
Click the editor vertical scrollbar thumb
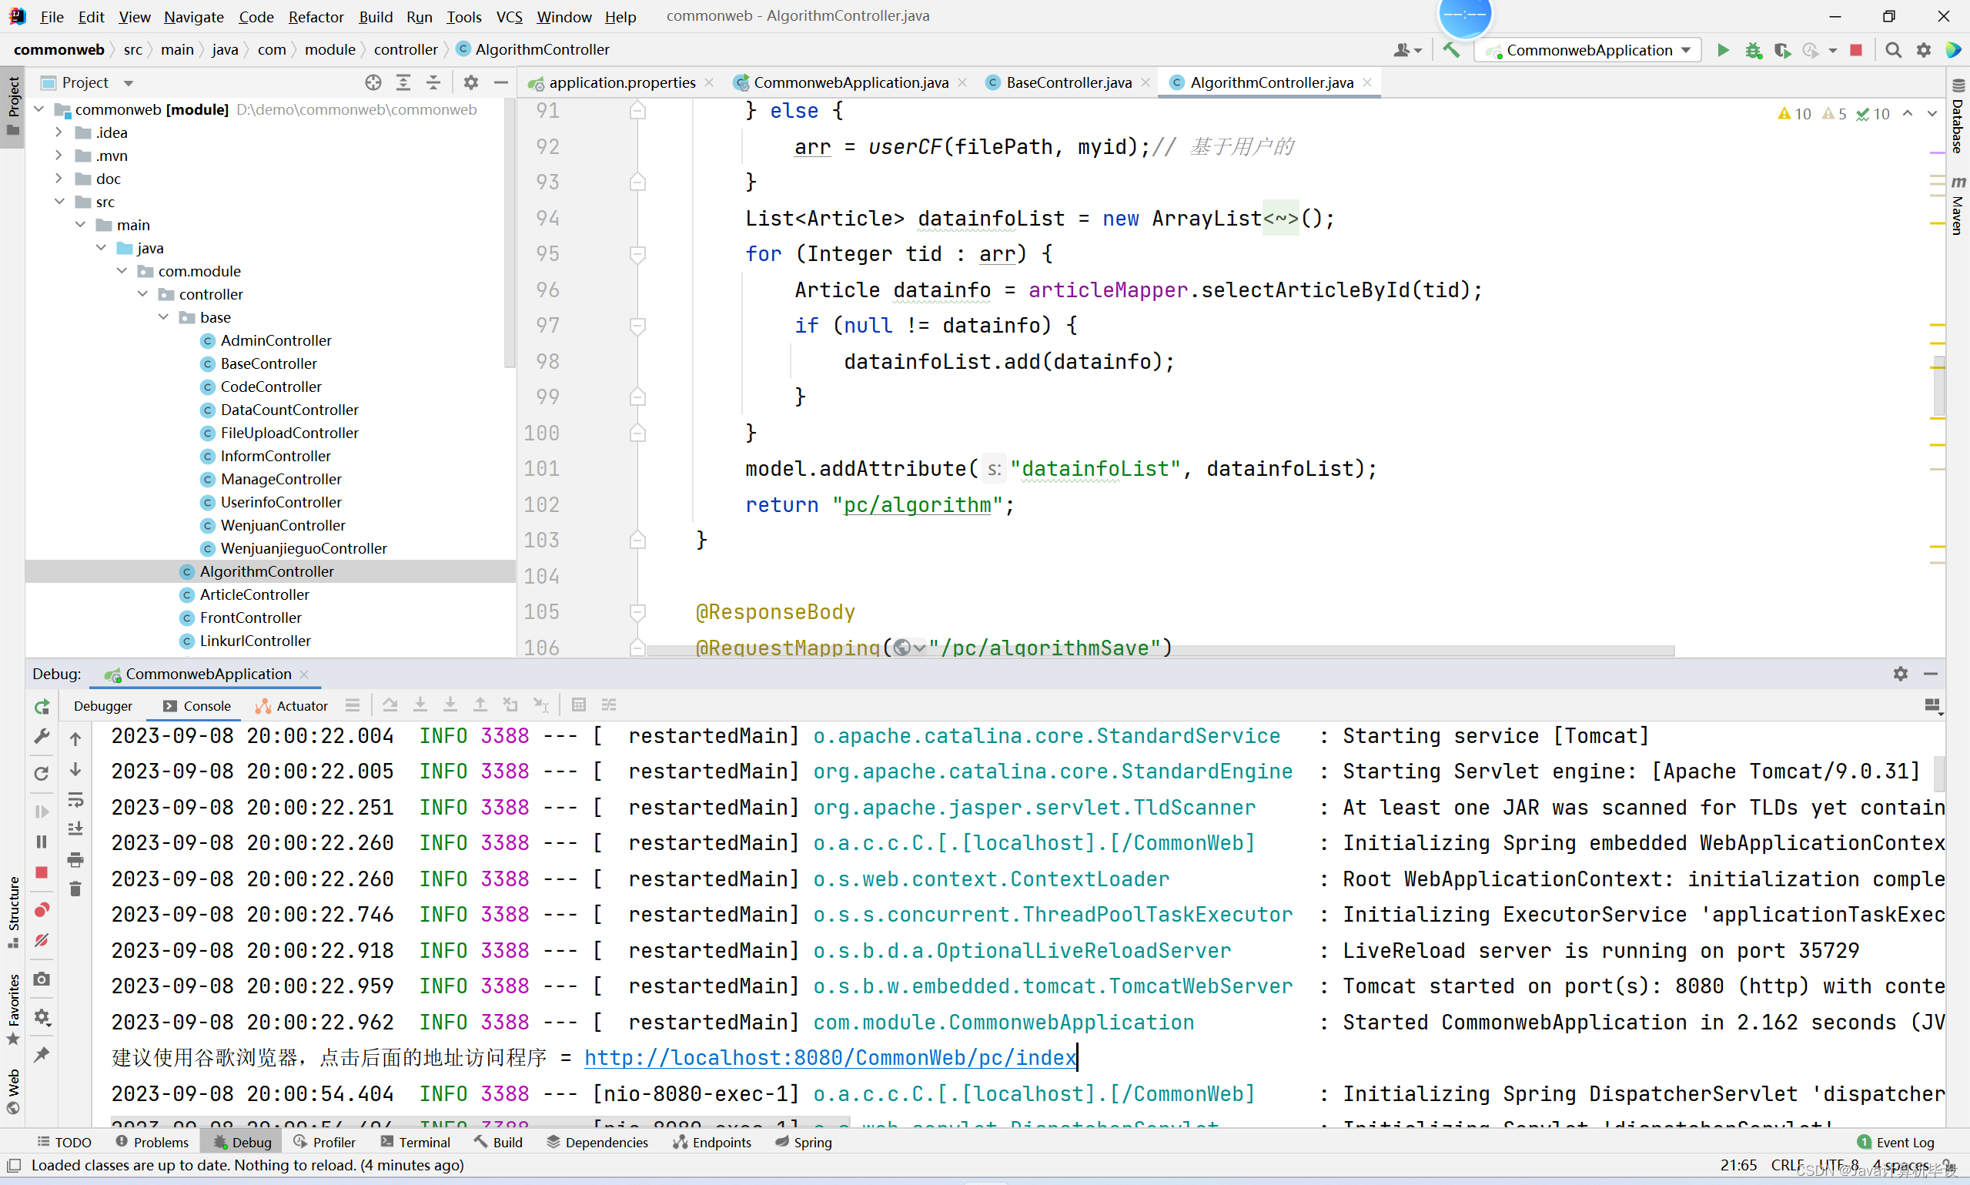1938,387
